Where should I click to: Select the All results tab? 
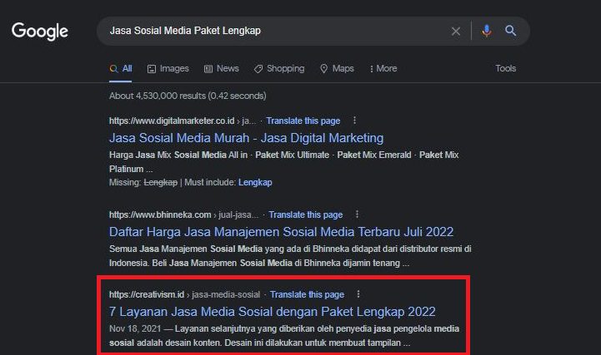point(121,69)
